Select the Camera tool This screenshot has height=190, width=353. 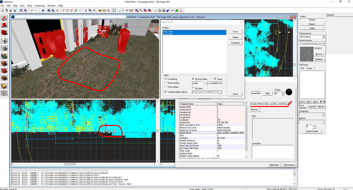tap(5, 32)
